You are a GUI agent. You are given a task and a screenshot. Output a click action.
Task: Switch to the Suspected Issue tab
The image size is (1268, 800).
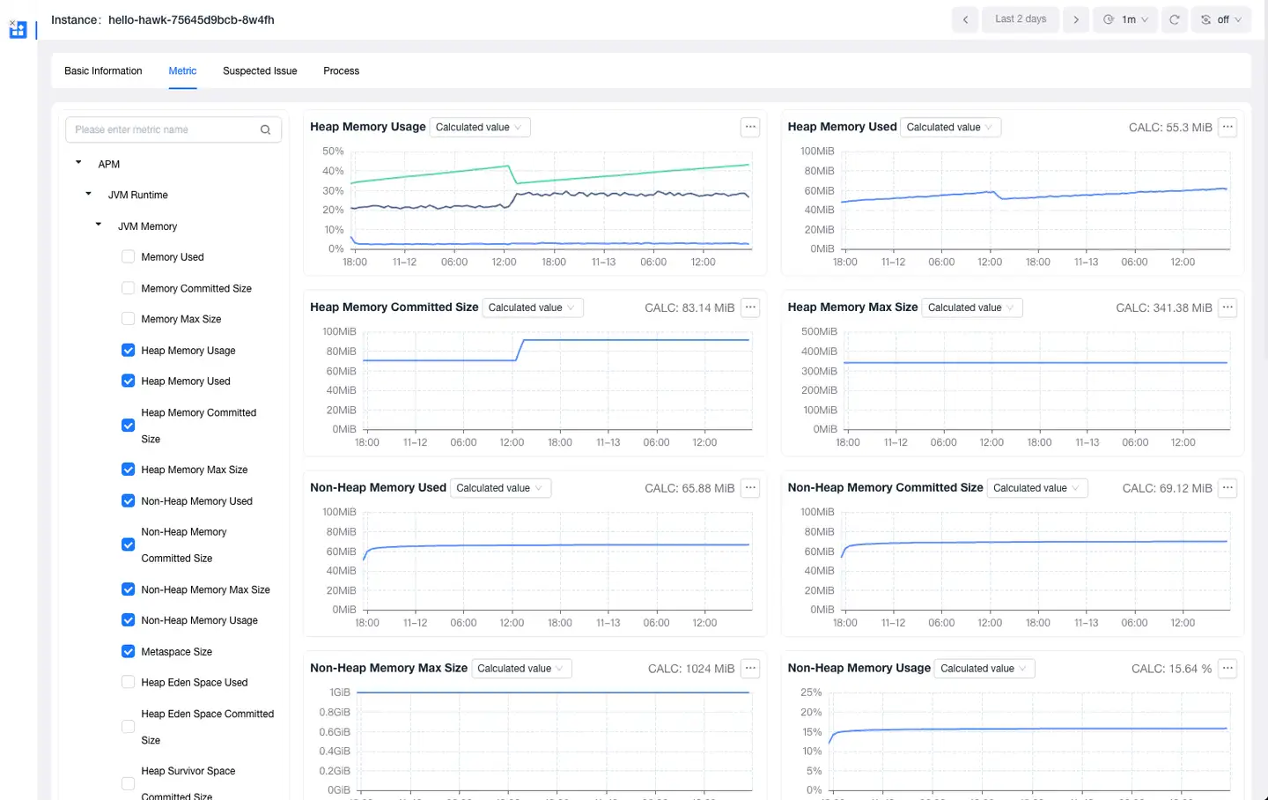(260, 71)
